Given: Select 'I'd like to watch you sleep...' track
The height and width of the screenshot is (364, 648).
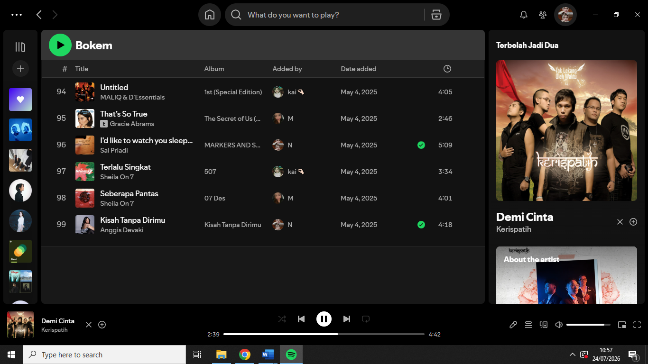Looking at the screenshot, I should (x=147, y=140).
